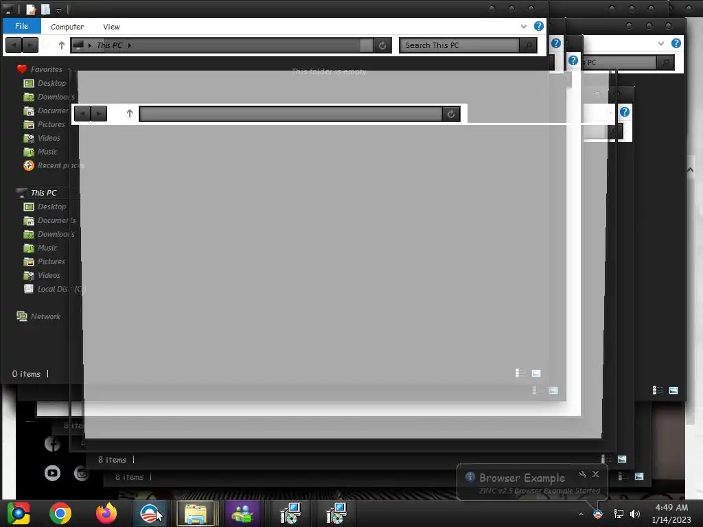Open Videos under This PC
The width and height of the screenshot is (703, 527).
pyautogui.click(x=42, y=275)
